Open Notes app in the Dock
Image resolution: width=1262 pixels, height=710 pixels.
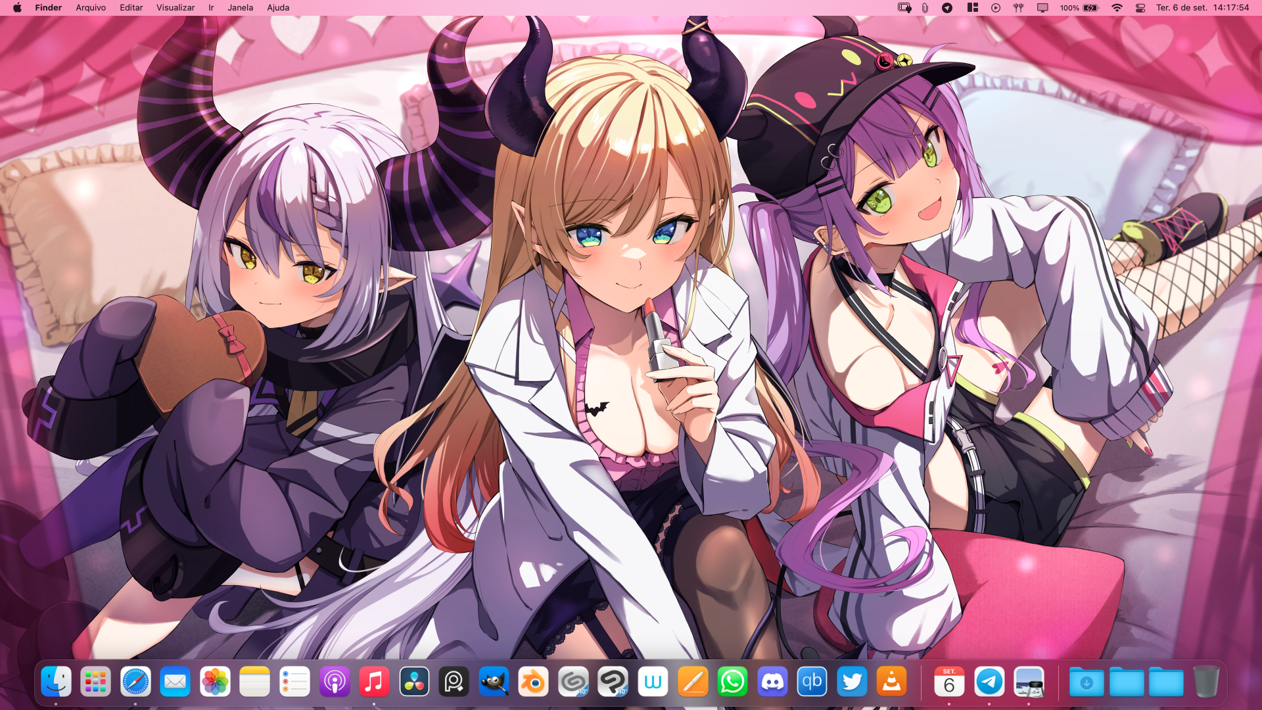254,682
